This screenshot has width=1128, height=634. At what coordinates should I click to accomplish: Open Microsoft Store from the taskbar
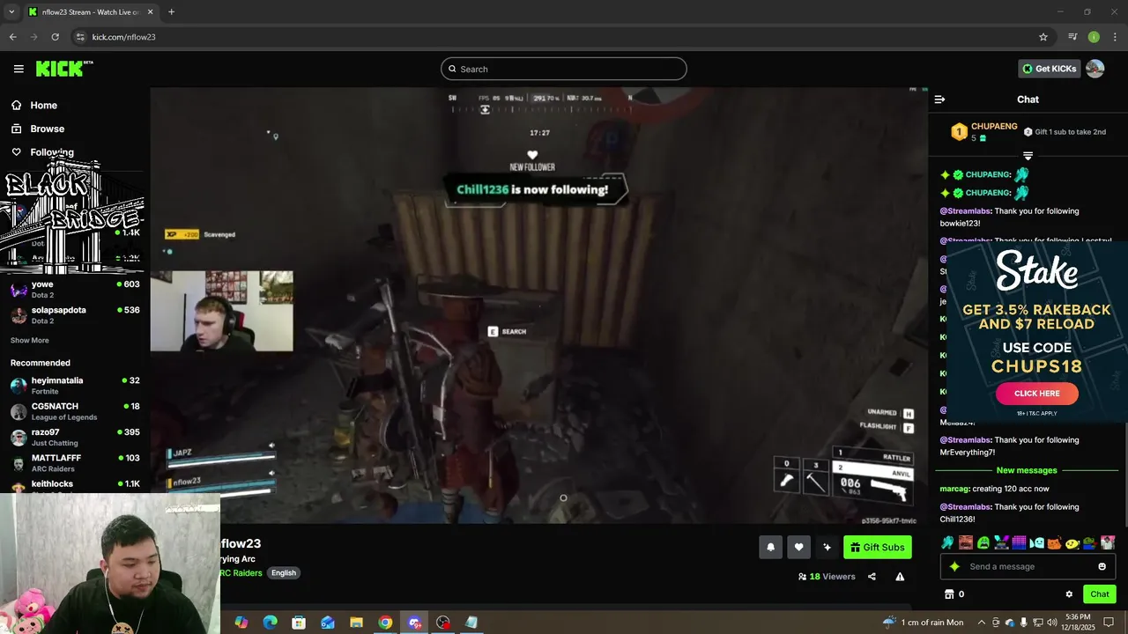299,623
